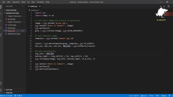Click 'sameer.jpg' string in line 11

coord(64,39)
